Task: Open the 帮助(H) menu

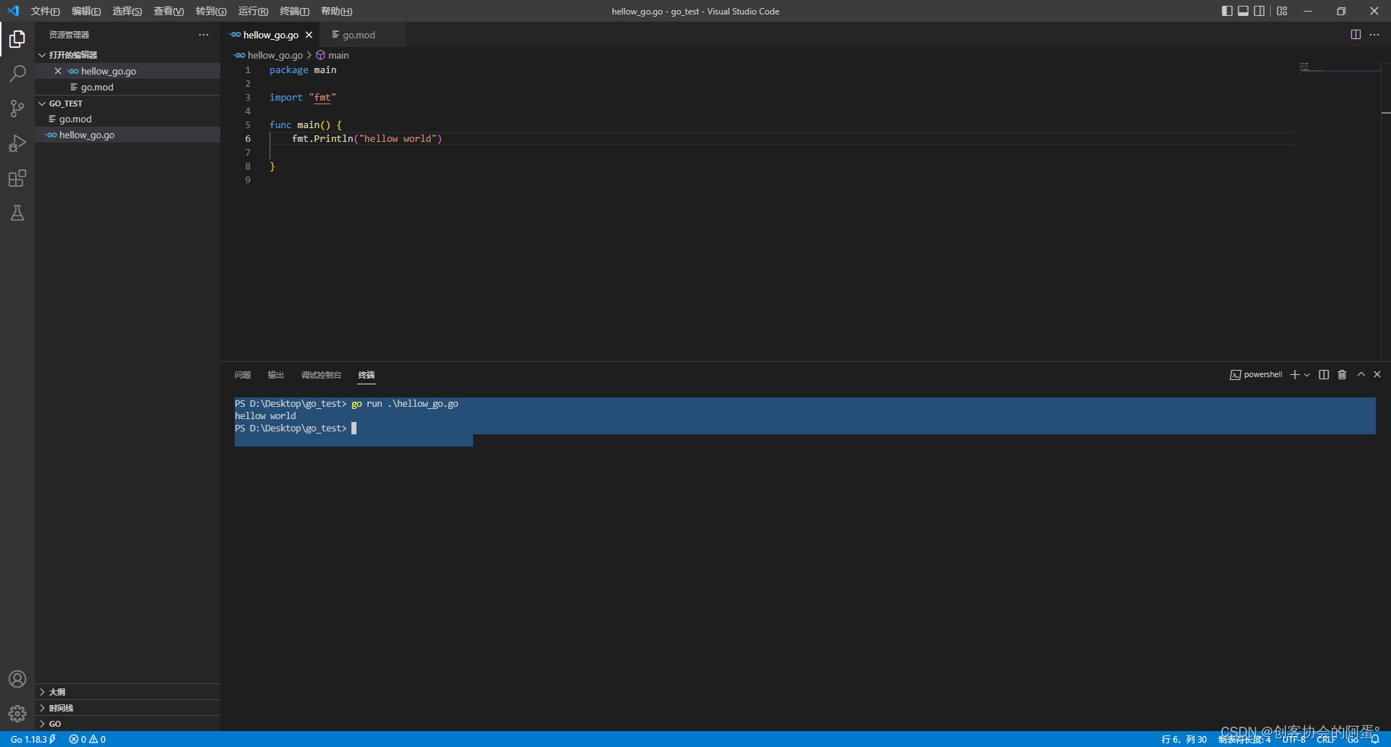Action: pos(336,11)
